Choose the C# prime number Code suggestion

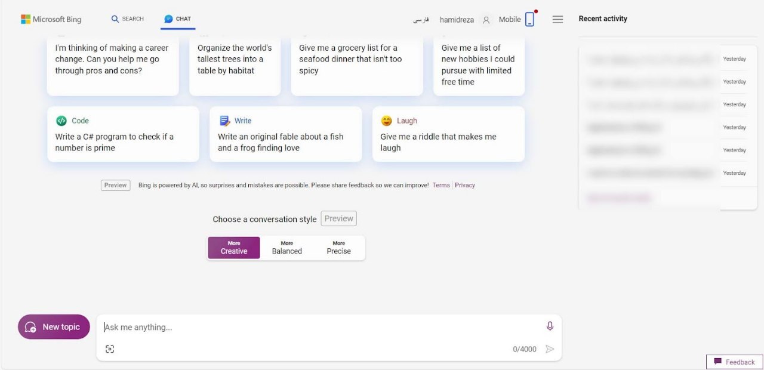pyautogui.click(x=123, y=141)
